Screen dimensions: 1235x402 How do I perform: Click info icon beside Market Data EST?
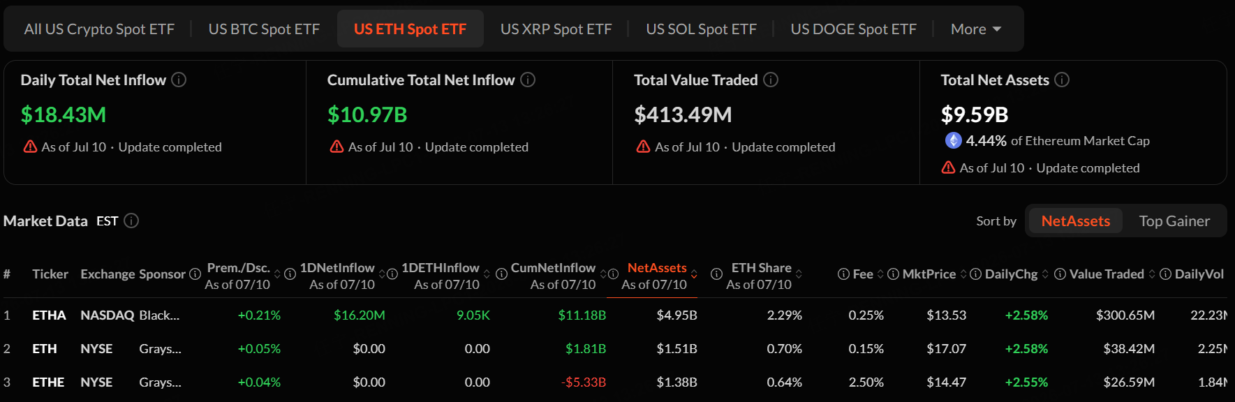click(131, 221)
